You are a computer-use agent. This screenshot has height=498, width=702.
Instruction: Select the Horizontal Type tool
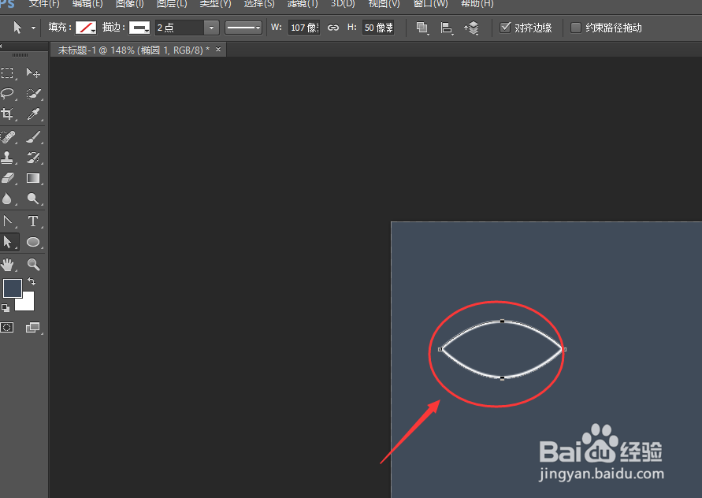(x=33, y=221)
